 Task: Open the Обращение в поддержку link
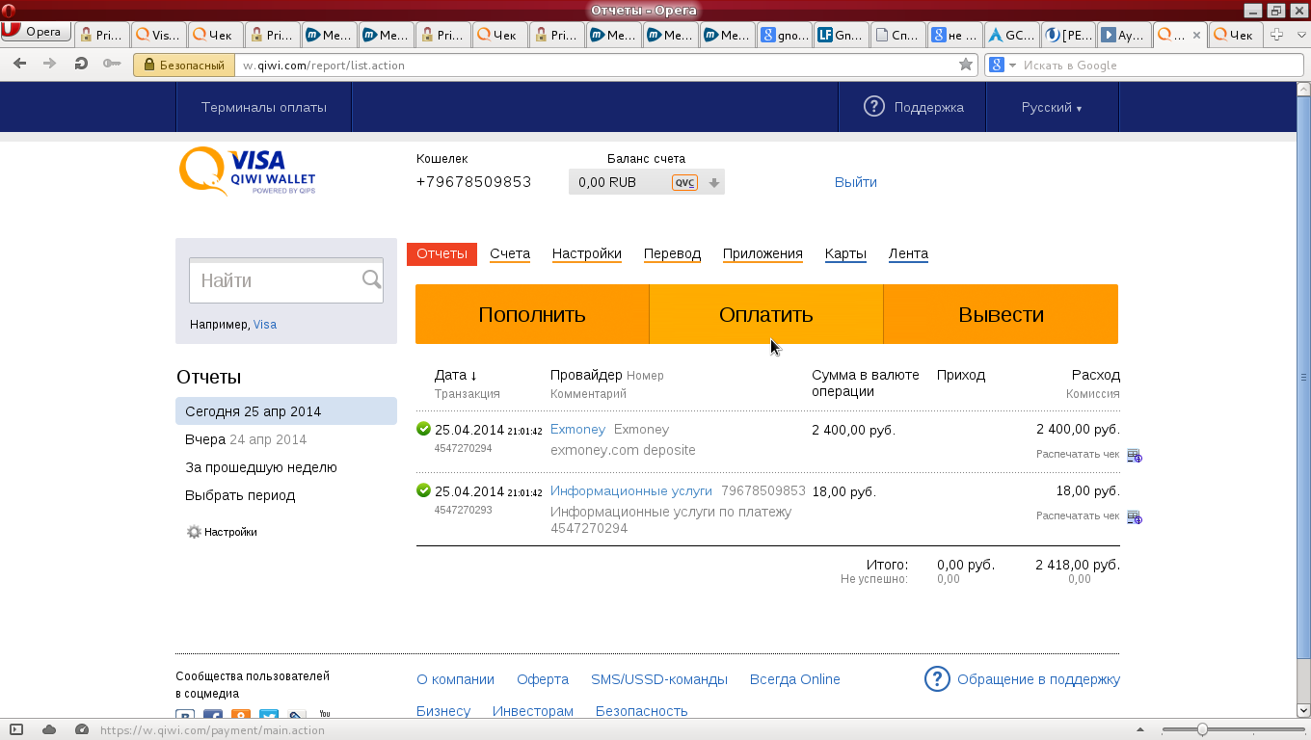(1038, 679)
